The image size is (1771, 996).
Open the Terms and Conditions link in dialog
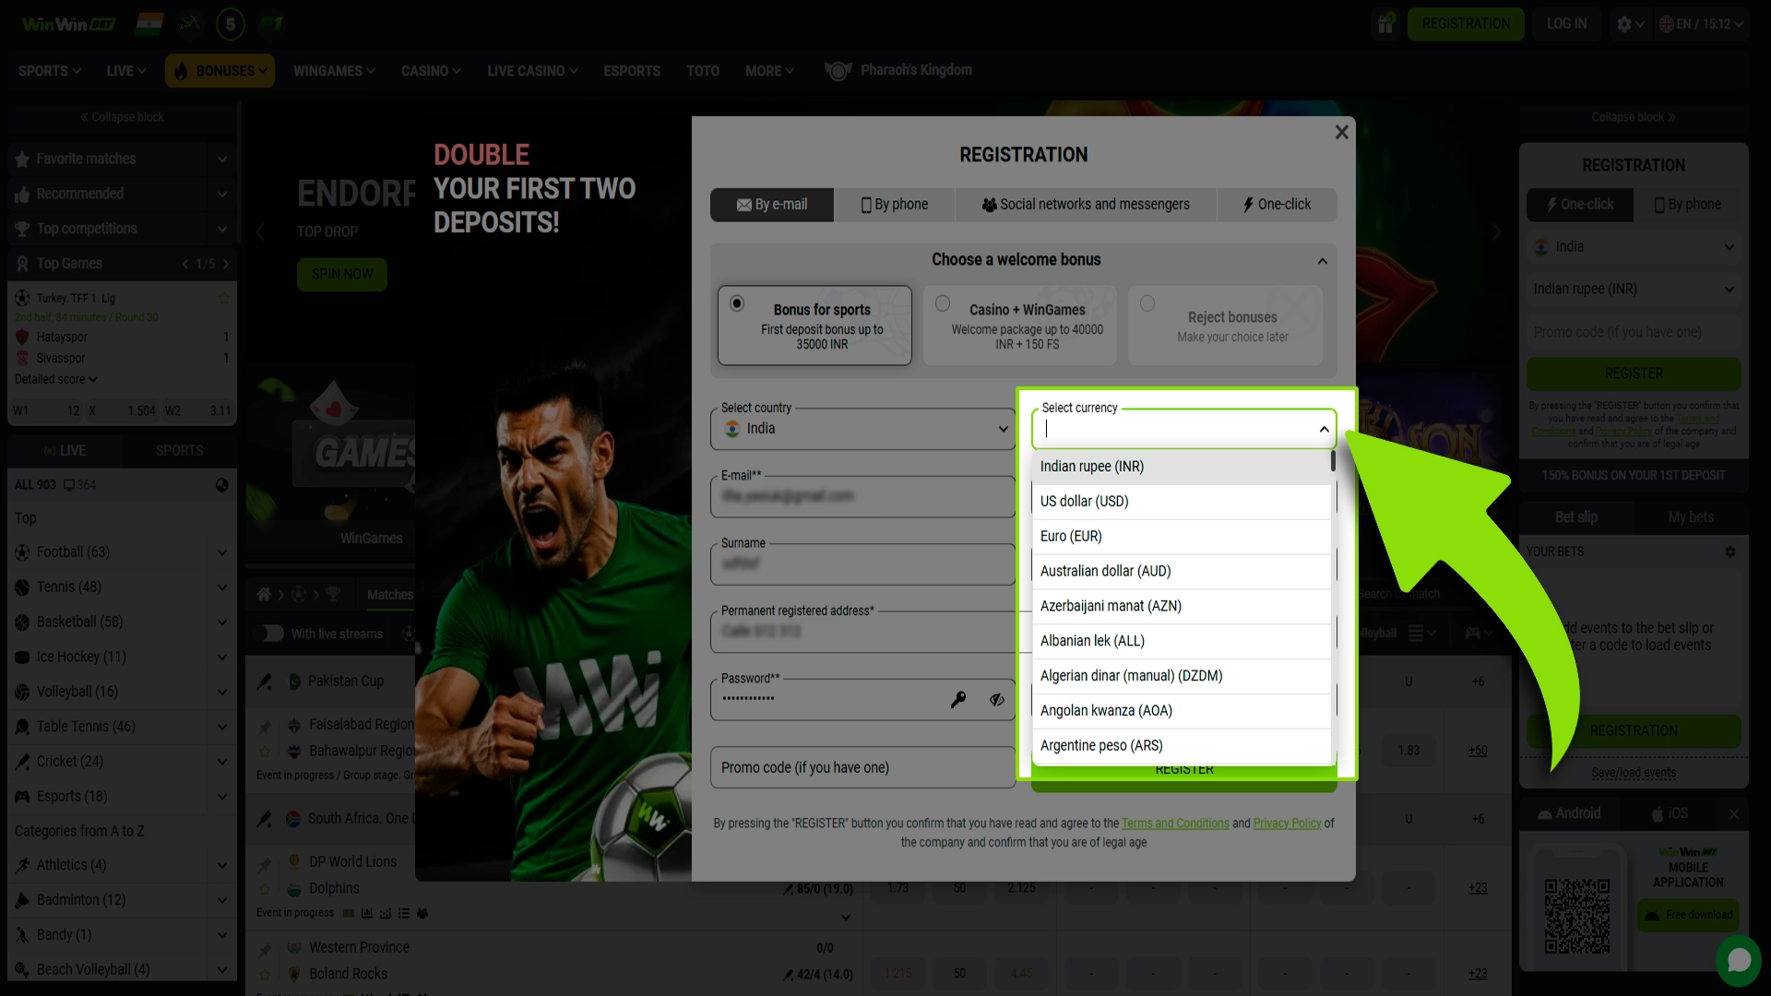pyautogui.click(x=1175, y=824)
